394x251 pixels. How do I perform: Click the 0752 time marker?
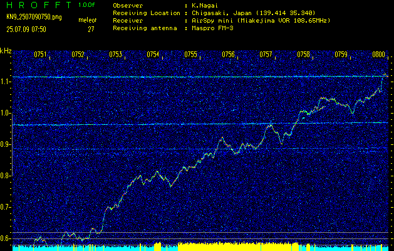[x=78, y=55]
